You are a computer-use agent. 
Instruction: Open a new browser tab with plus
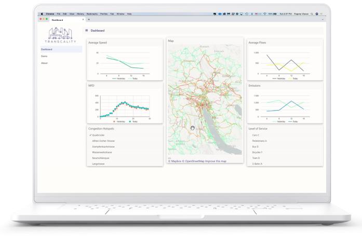(x=89, y=20)
